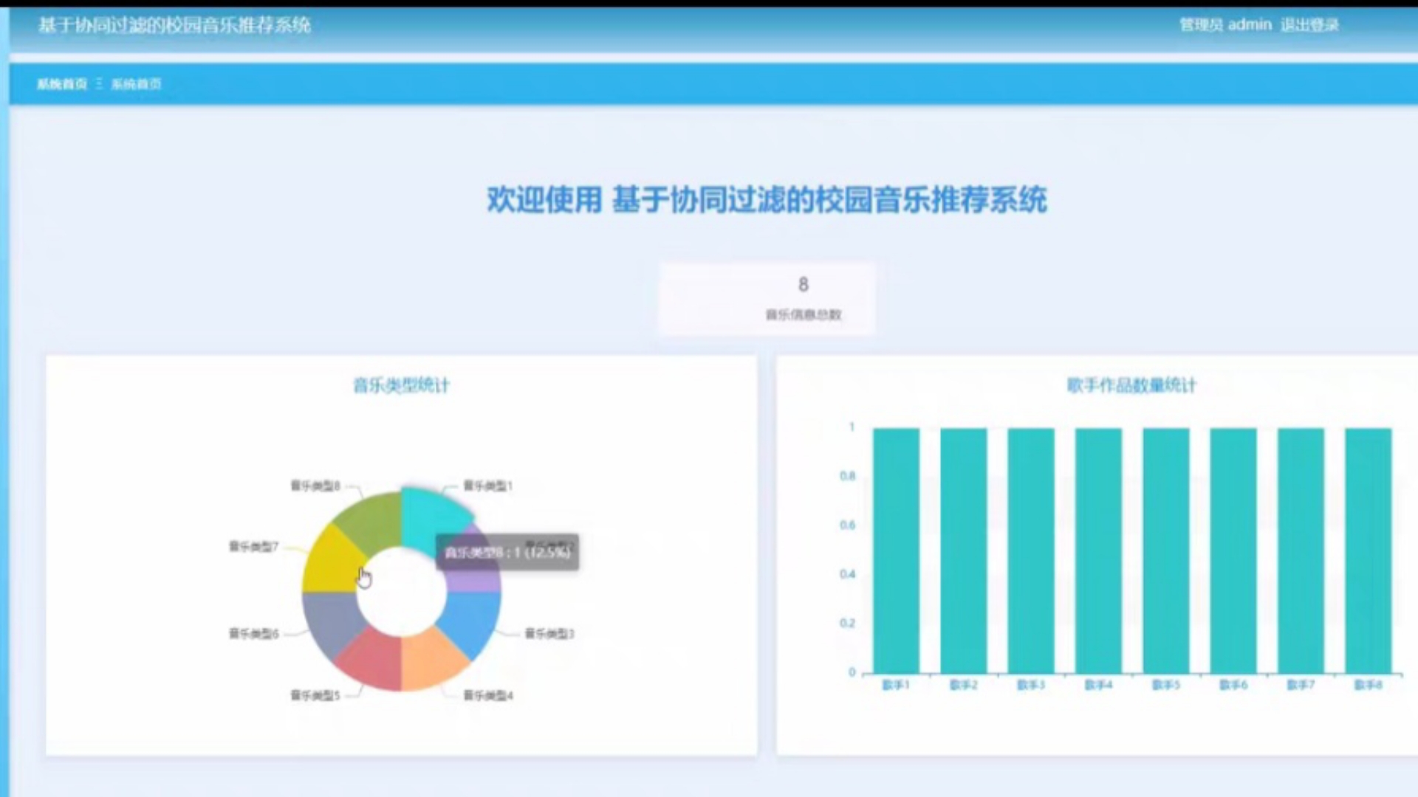Viewport: 1418px width, 797px height.
Task: Click the red 音乐类型5 pie slice
Action: point(374,658)
